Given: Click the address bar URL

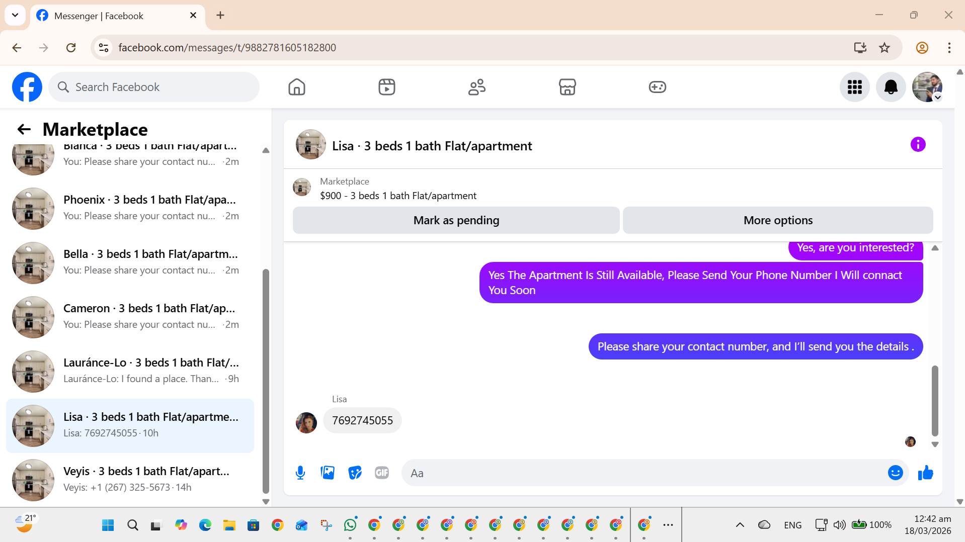Looking at the screenshot, I should [x=227, y=48].
